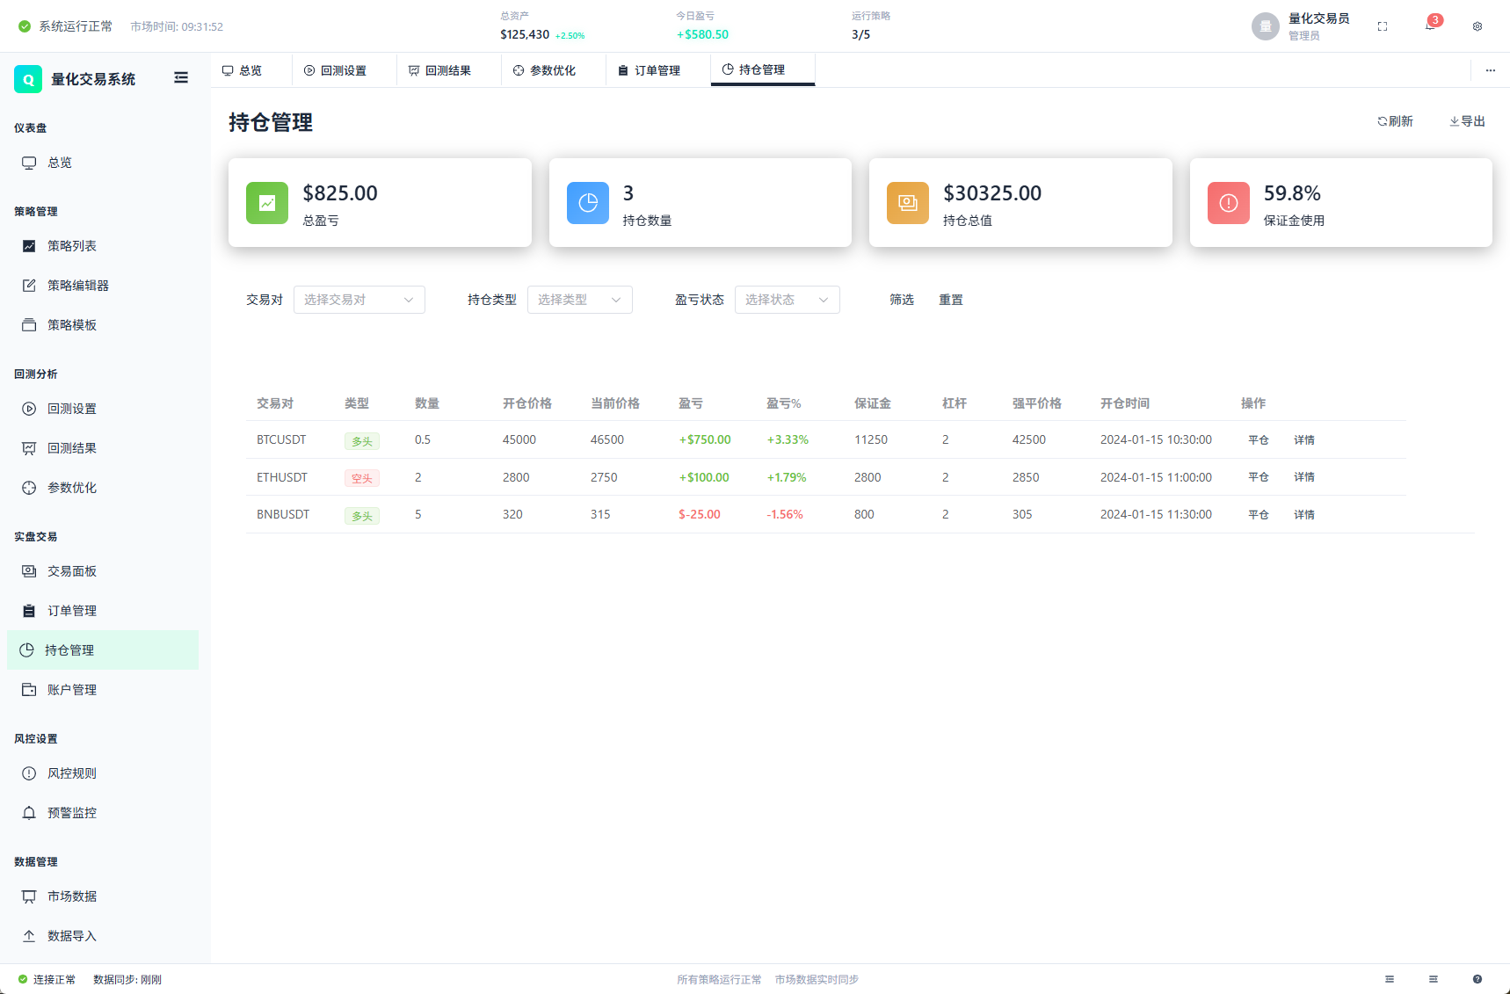Click the Q logo of 量化交易系统
The image size is (1510, 994).
28,79
